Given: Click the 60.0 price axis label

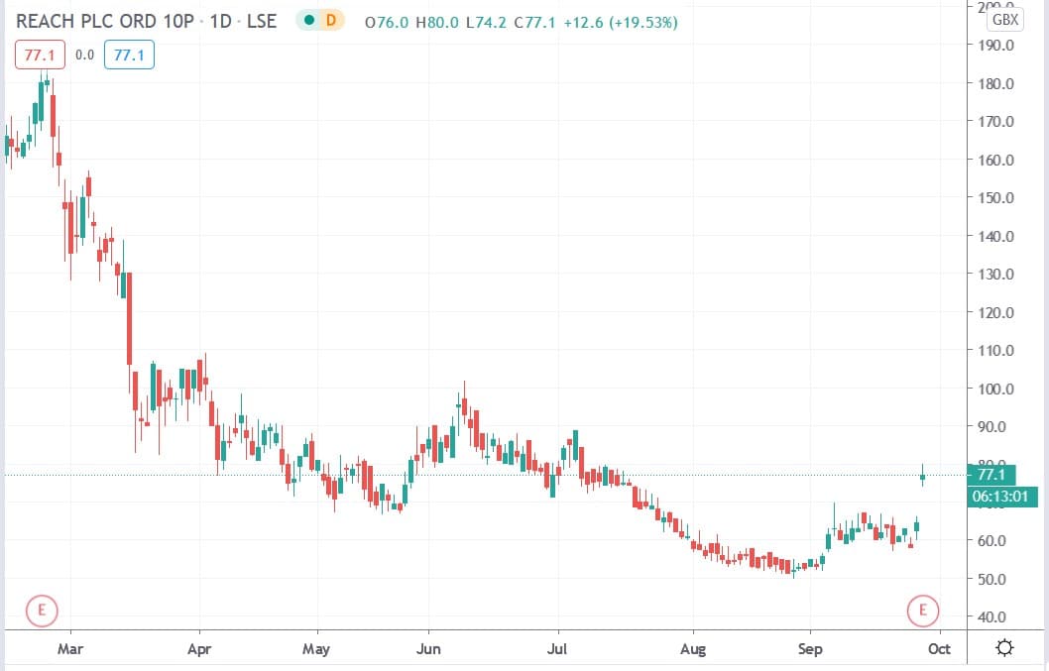Looking at the screenshot, I should (x=991, y=540).
